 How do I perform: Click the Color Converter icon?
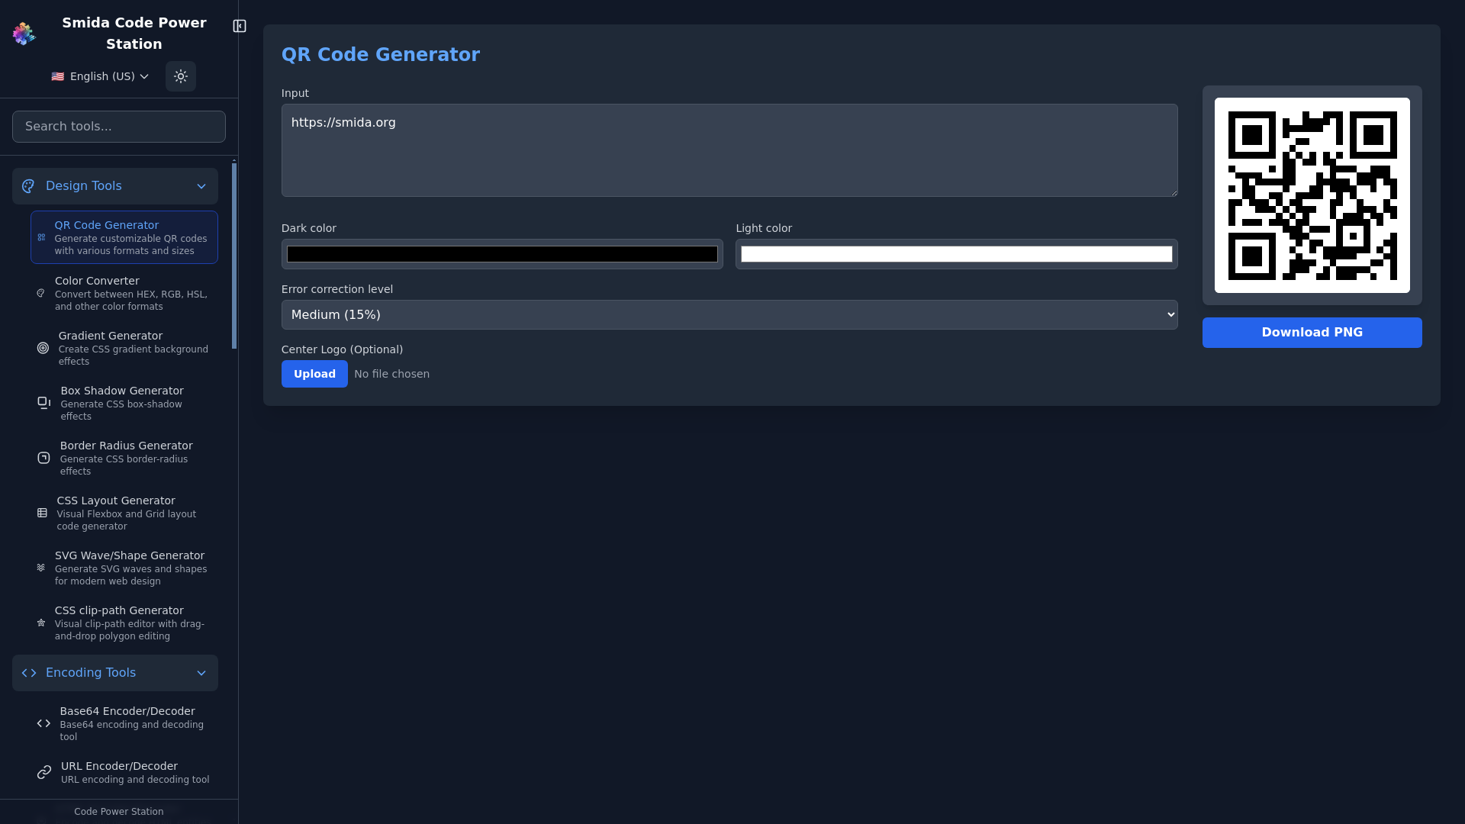click(x=40, y=293)
